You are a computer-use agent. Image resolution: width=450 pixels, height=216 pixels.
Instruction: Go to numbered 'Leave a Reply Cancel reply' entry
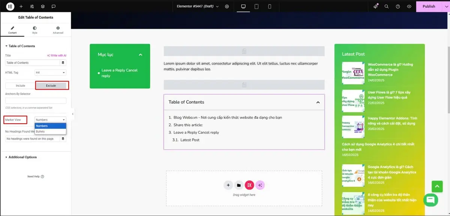[x=196, y=132]
